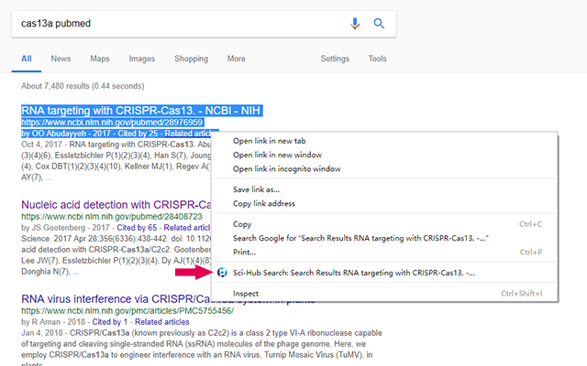This screenshot has height=366, width=587.
Task: Open the Shopping results tab
Action: coord(191,59)
